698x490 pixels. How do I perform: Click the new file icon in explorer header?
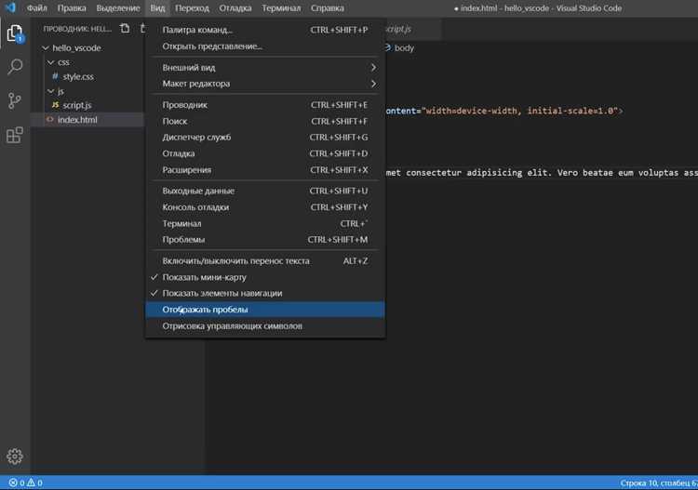(125, 29)
